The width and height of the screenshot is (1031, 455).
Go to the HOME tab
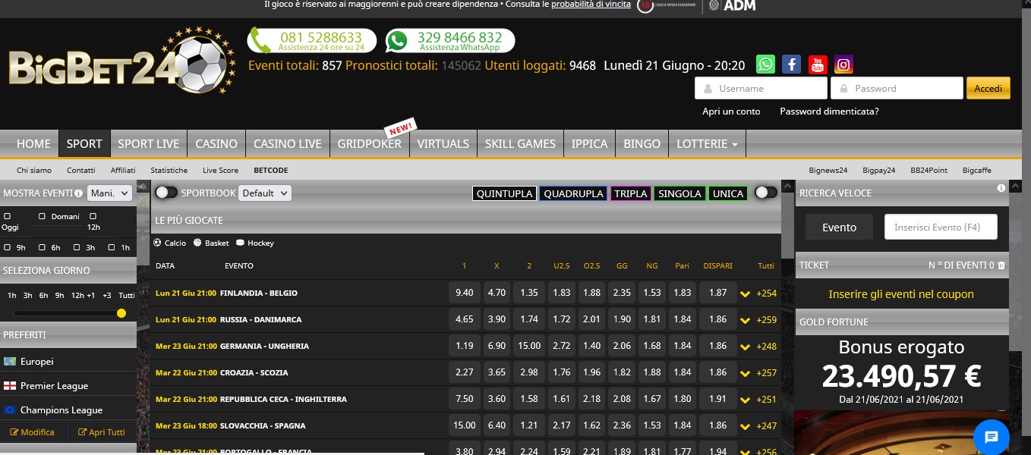pos(33,143)
